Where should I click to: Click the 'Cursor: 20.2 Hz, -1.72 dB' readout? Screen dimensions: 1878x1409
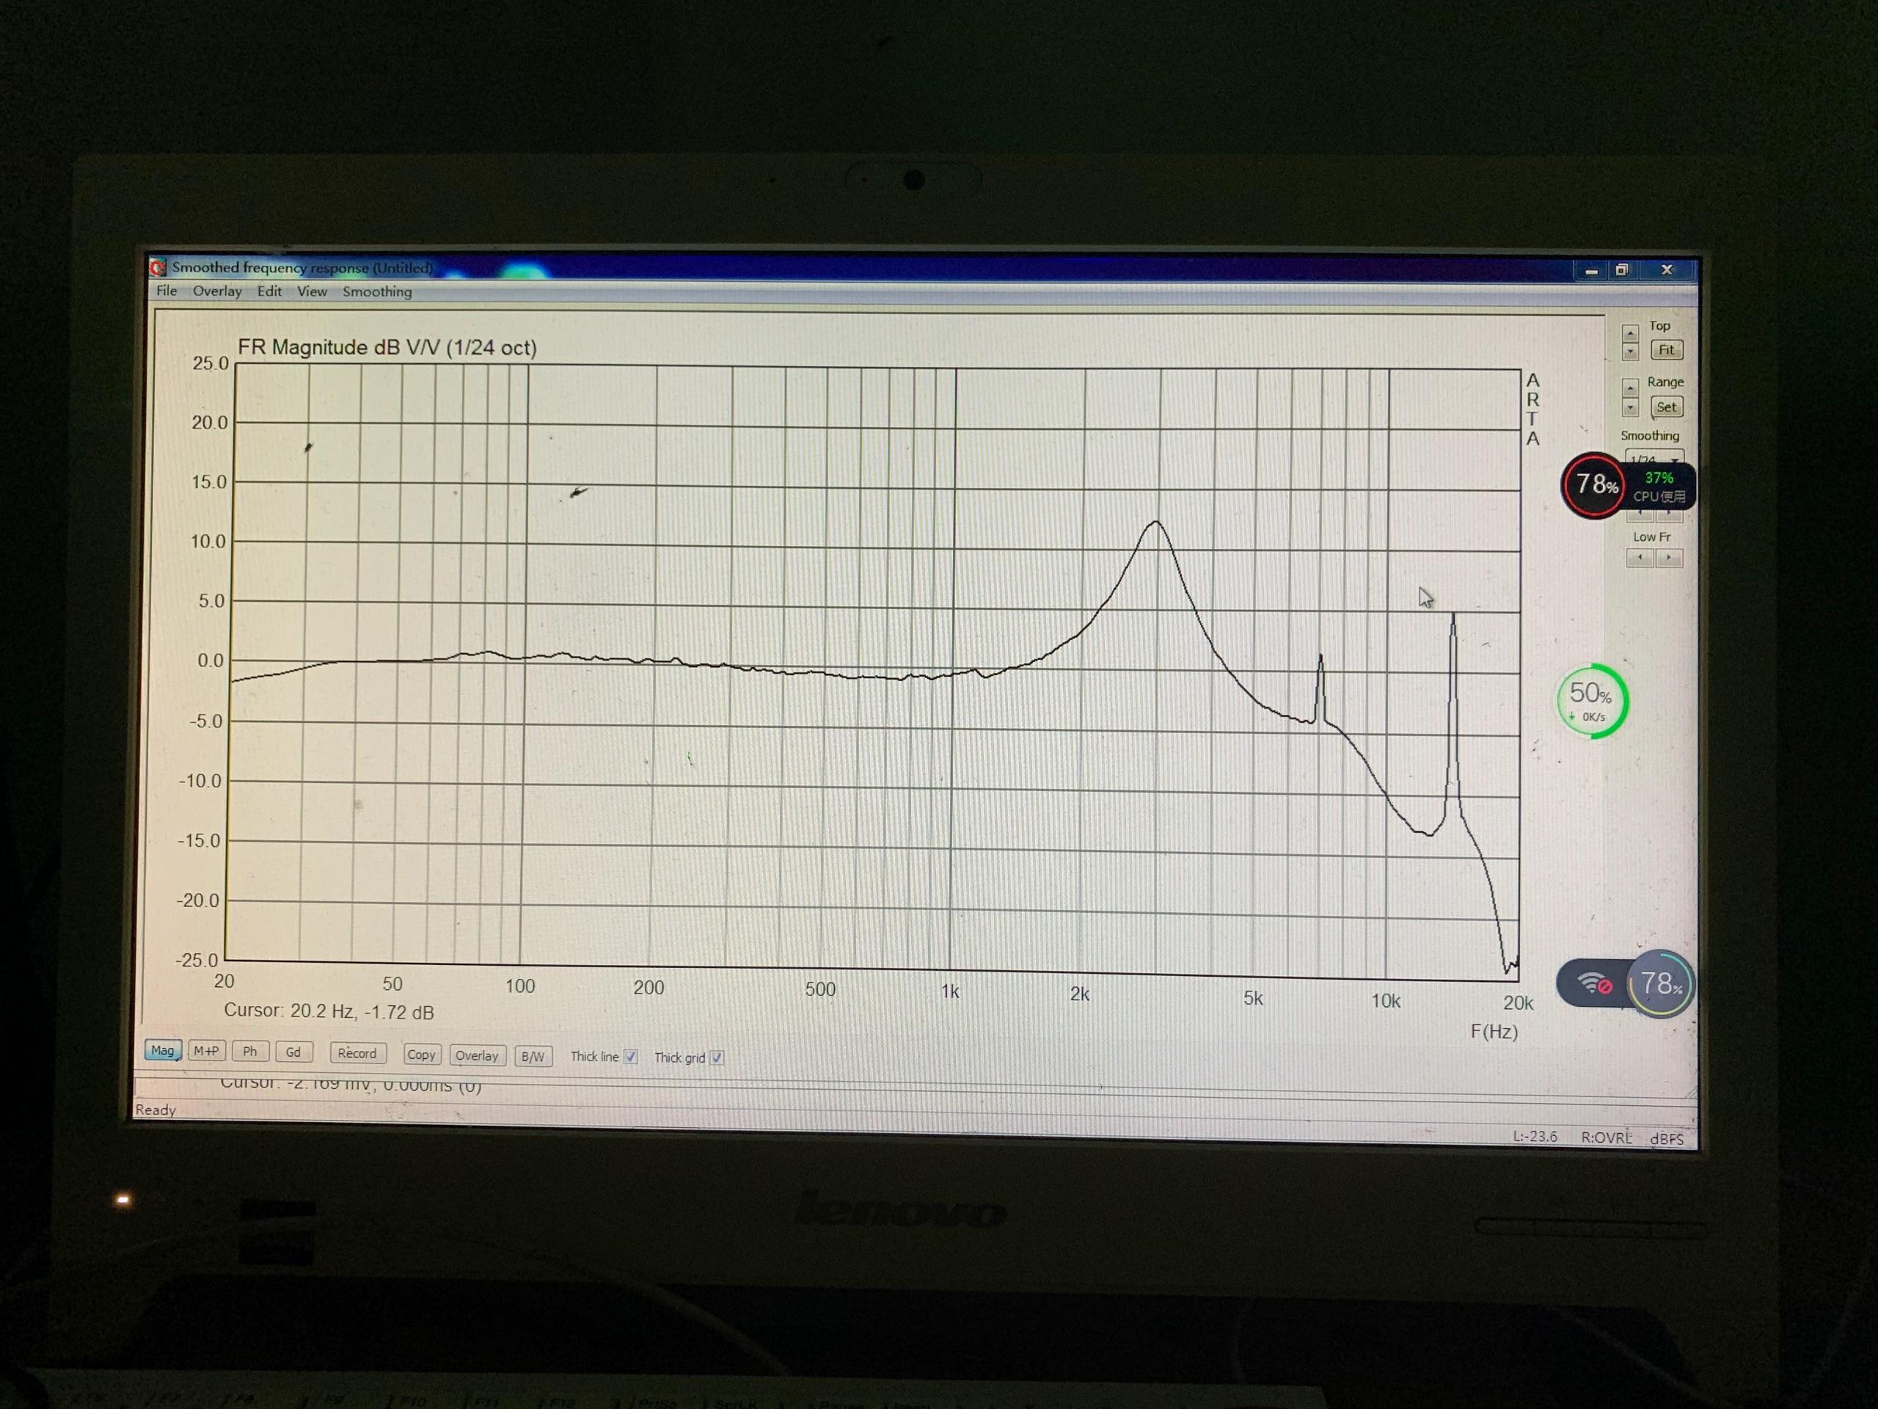[329, 1011]
